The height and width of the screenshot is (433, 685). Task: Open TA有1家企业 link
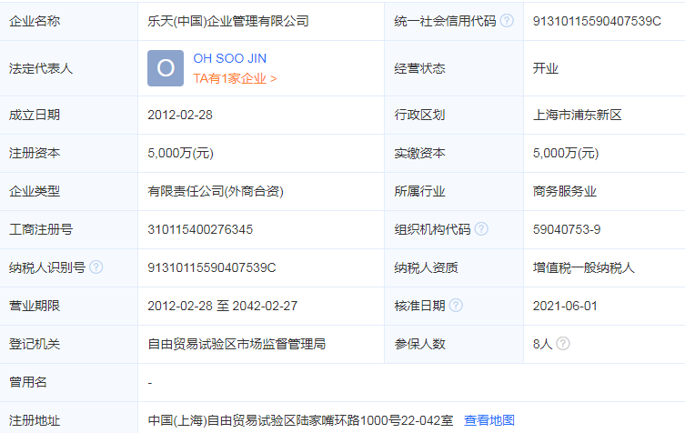pyautogui.click(x=235, y=78)
